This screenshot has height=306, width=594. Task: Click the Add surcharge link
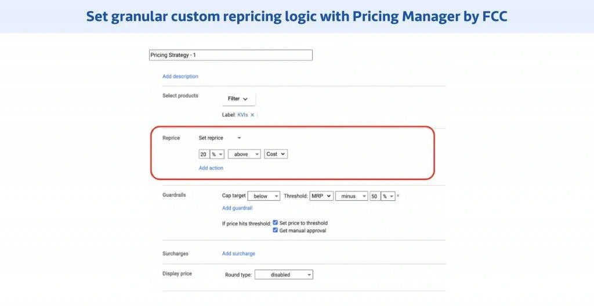pyautogui.click(x=238, y=254)
